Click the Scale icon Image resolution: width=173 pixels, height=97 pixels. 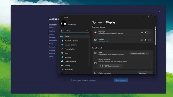[95, 53]
